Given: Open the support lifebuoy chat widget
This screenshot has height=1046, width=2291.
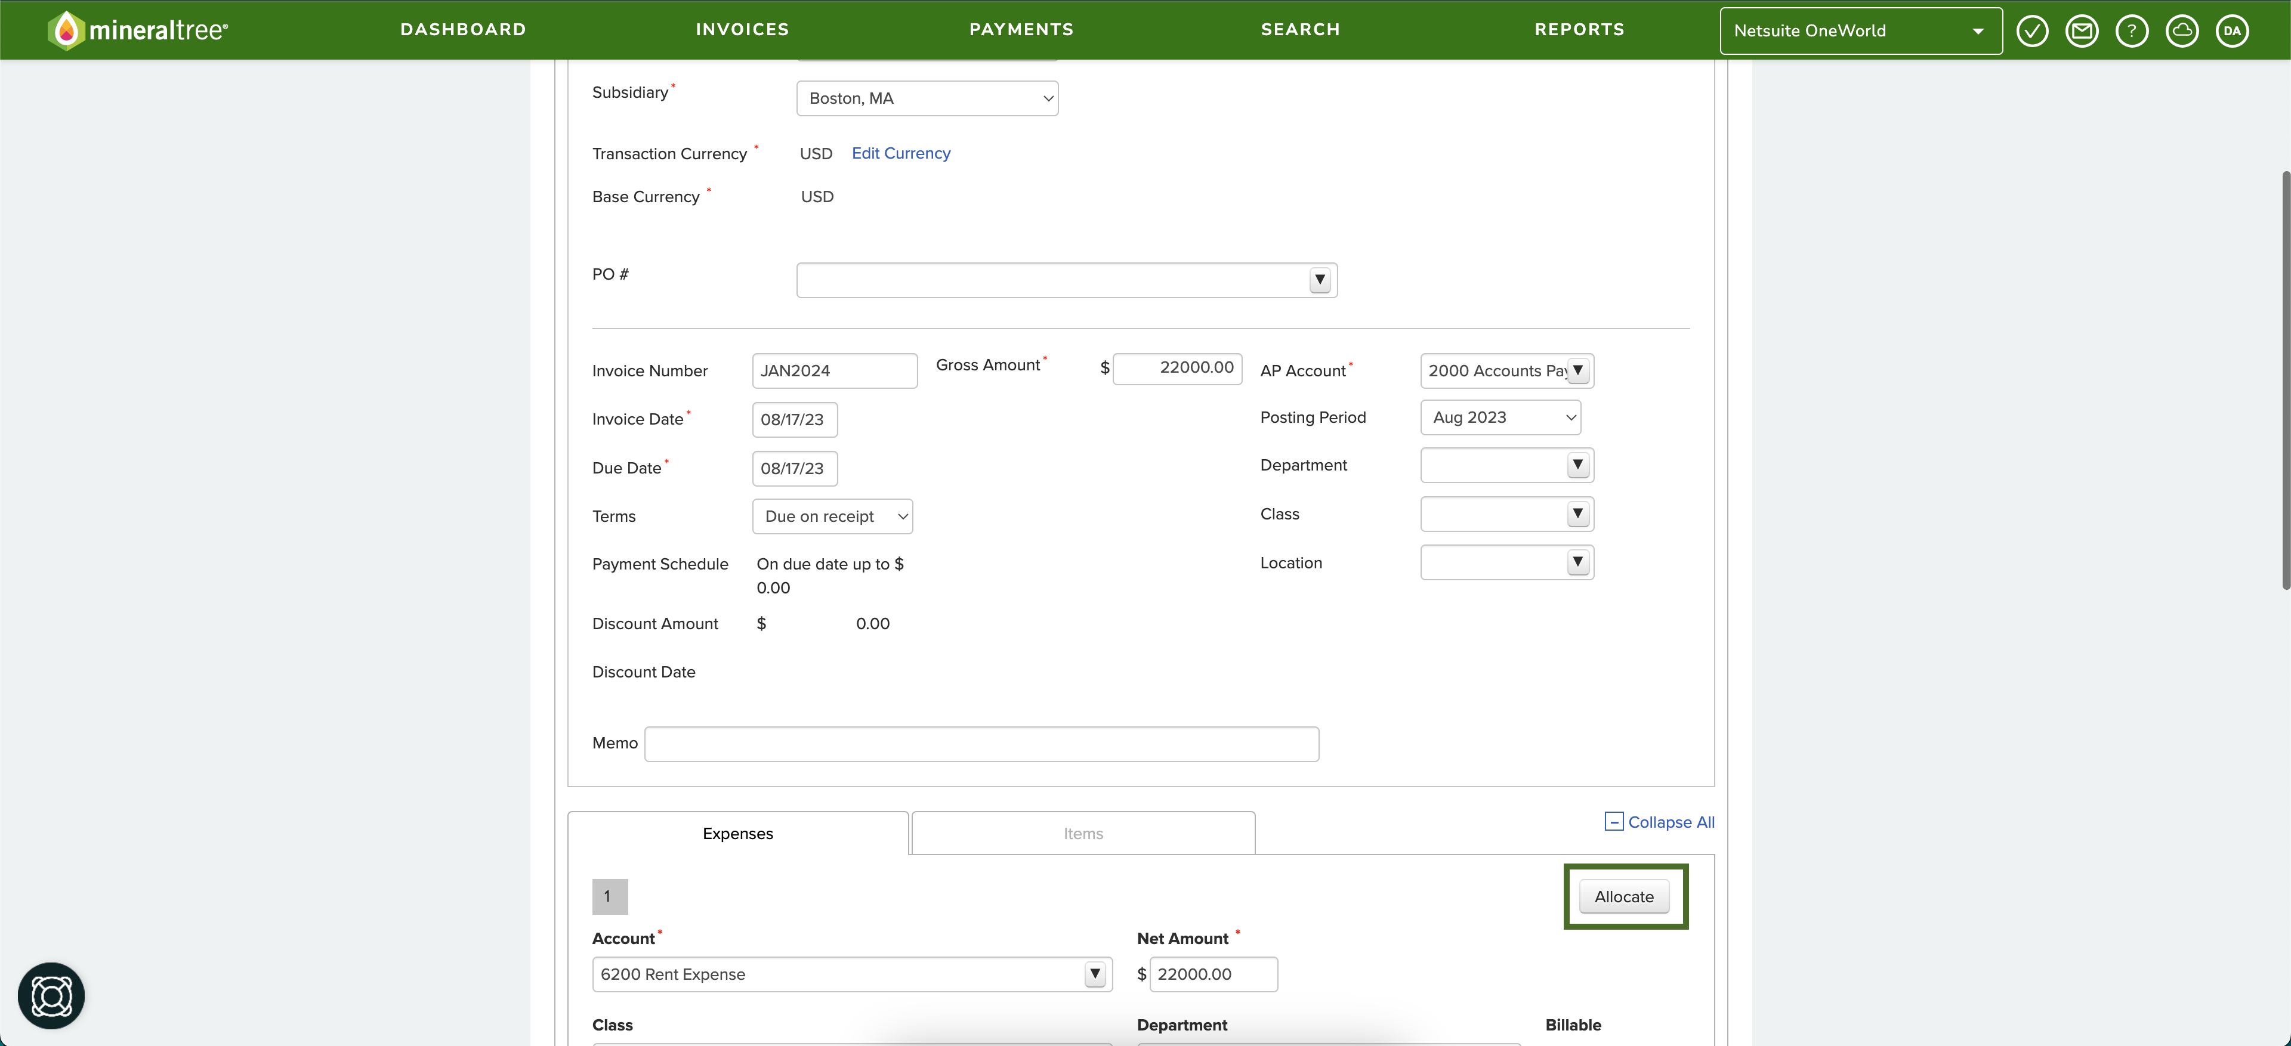Looking at the screenshot, I should coord(51,995).
